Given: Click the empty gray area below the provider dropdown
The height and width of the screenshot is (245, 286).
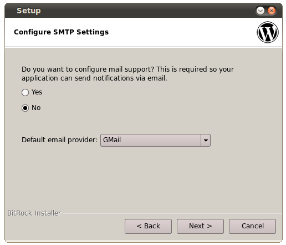Looking at the screenshot, I should coord(144,178).
